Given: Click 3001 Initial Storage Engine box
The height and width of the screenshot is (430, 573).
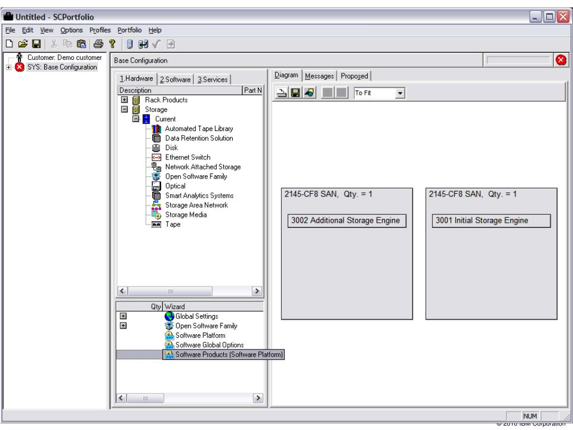Looking at the screenshot, I should [491, 221].
